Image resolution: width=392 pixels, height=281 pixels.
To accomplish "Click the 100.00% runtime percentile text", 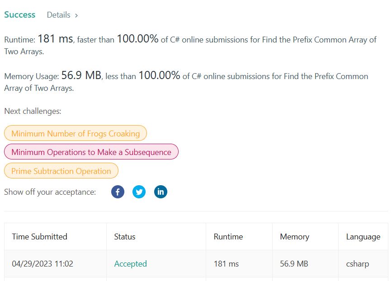I will 137,39.
